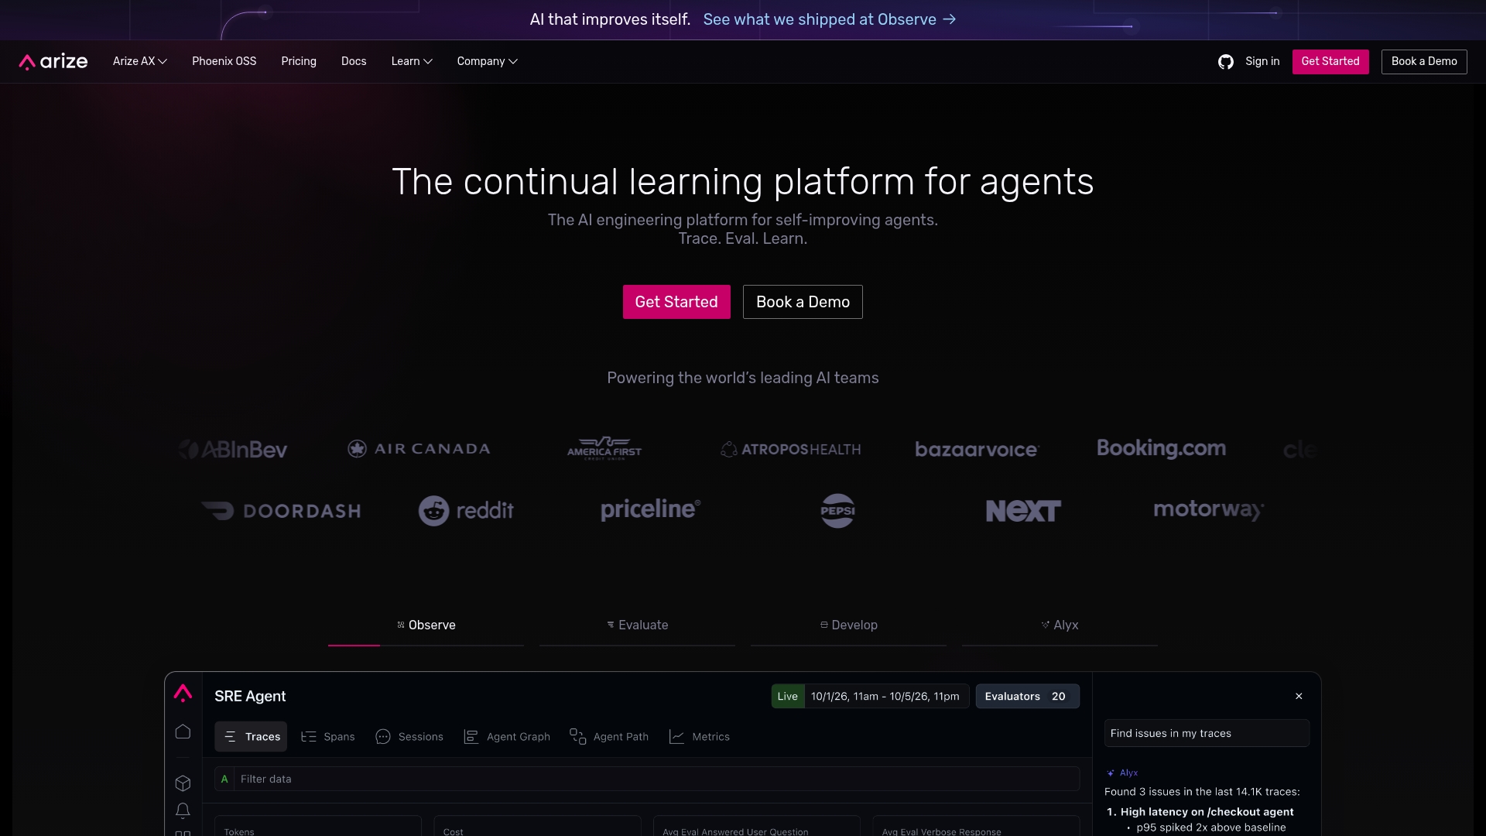Click the Filter data input
Viewport: 1486px width, 836px height.
(647, 779)
